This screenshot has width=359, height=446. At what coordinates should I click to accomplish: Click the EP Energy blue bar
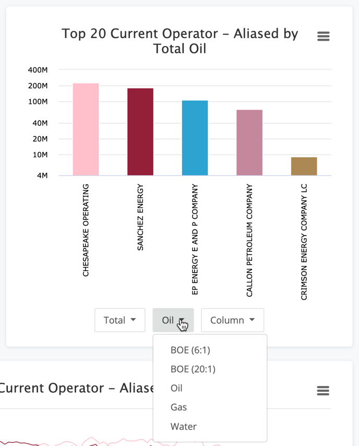tap(195, 138)
